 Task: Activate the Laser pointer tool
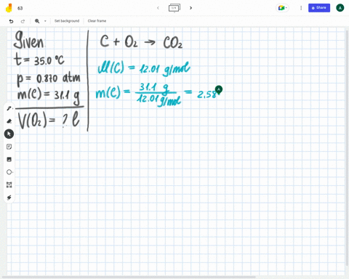(x=9, y=198)
